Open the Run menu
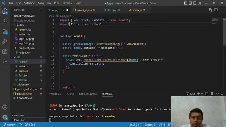Screen dimensions: 226x127 tap(56, 3)
